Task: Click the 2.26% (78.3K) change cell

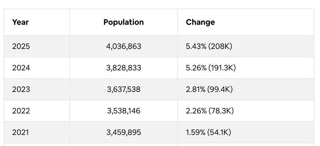Action: click(210, 111)
